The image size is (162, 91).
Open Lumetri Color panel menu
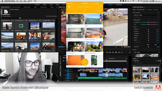[x=144, y=7]
